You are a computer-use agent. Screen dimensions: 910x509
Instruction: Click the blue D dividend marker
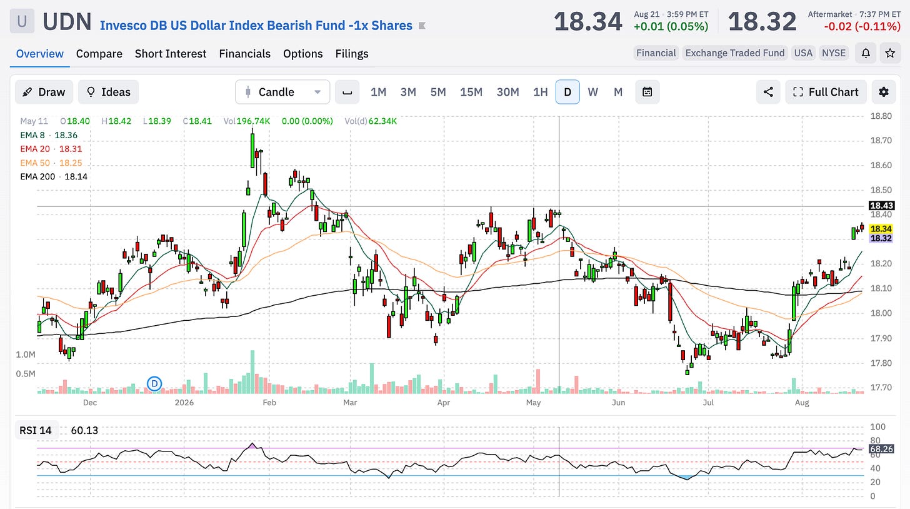tap(154, 383)
